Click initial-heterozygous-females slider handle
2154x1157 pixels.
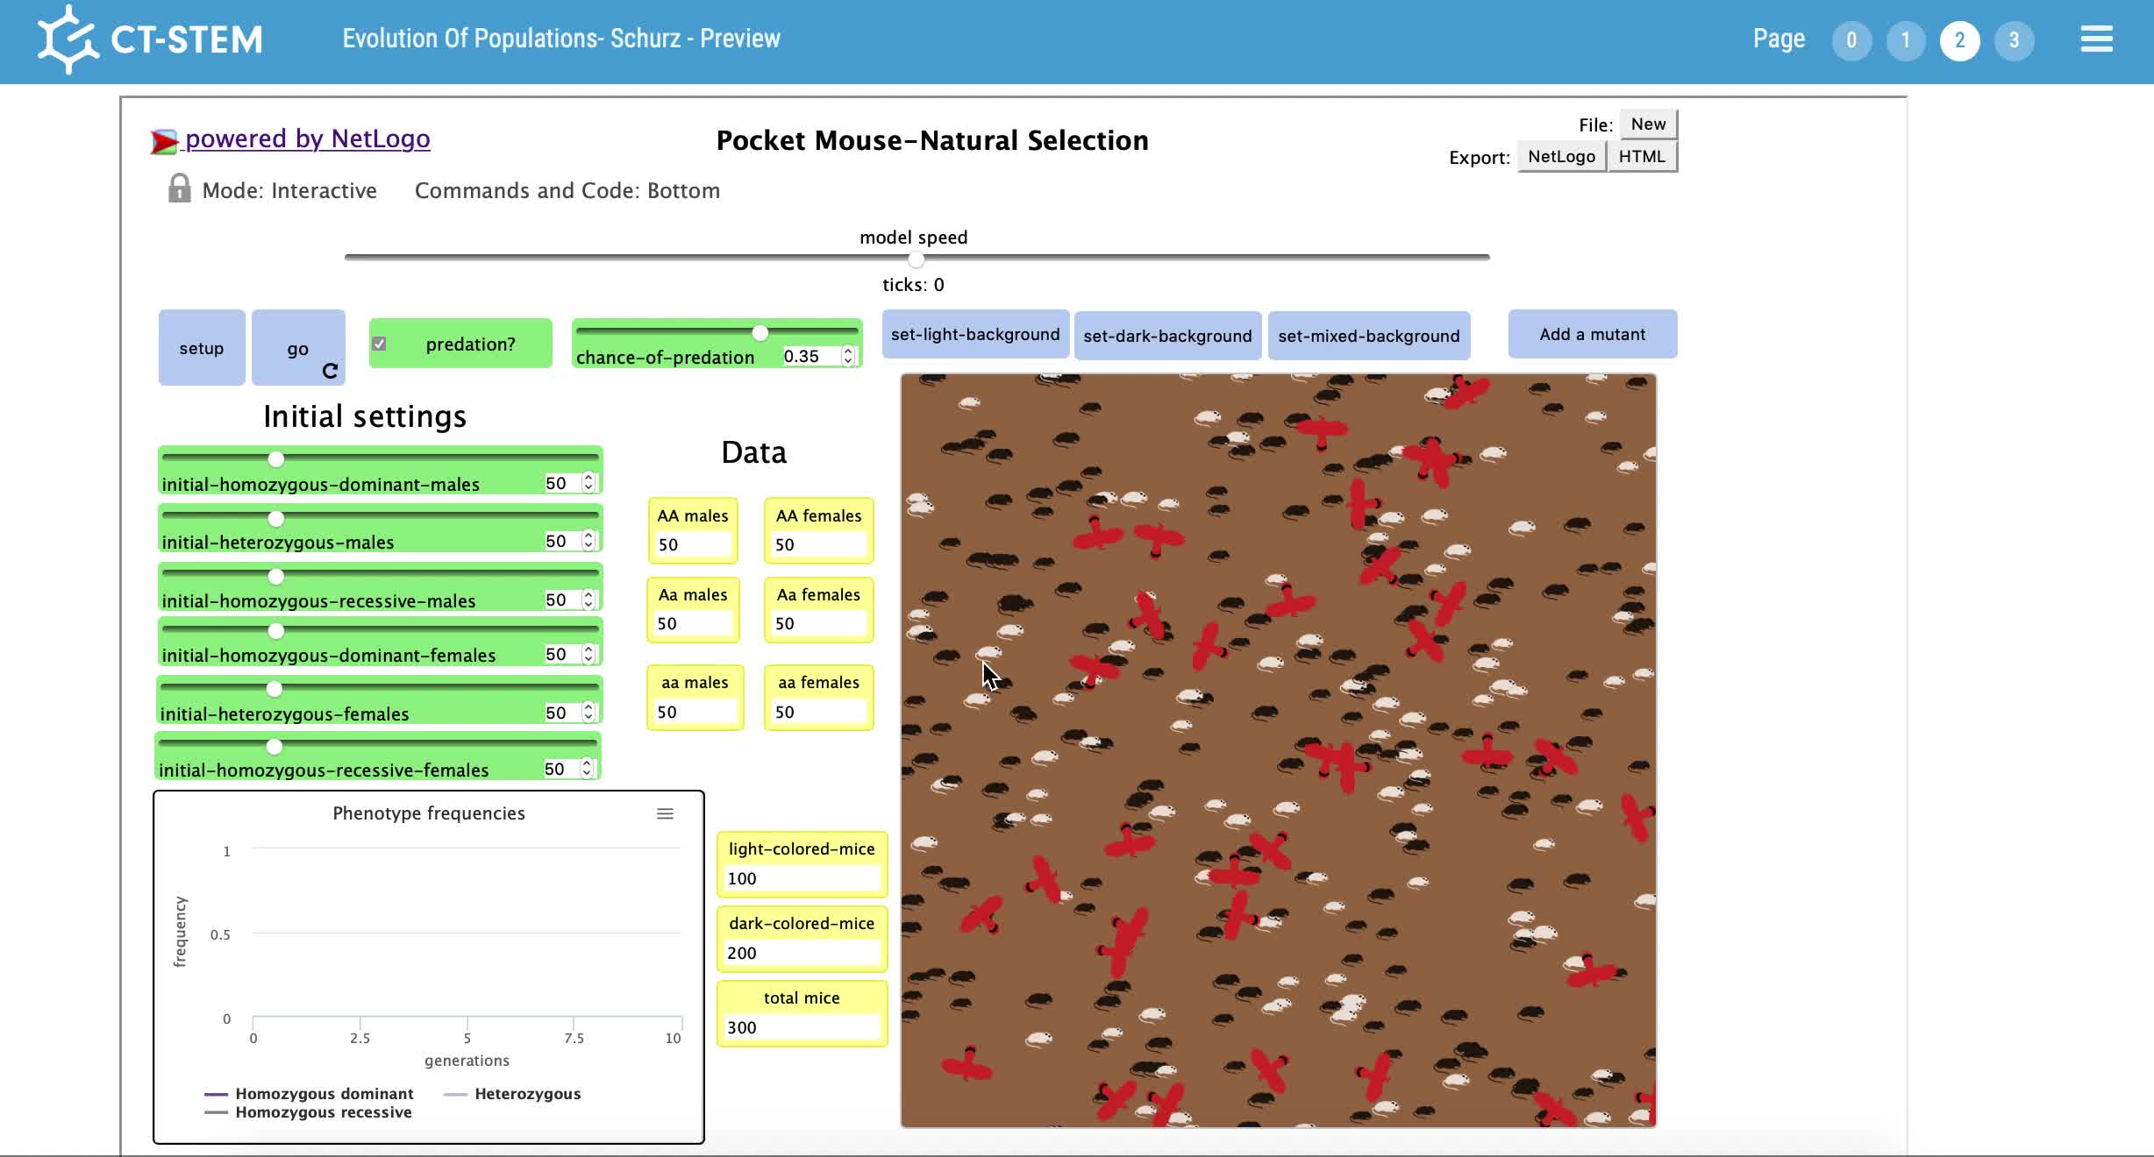[x=274, y=688]
